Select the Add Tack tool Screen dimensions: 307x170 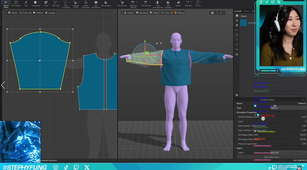pyautogui.click(x=188, y=4)
